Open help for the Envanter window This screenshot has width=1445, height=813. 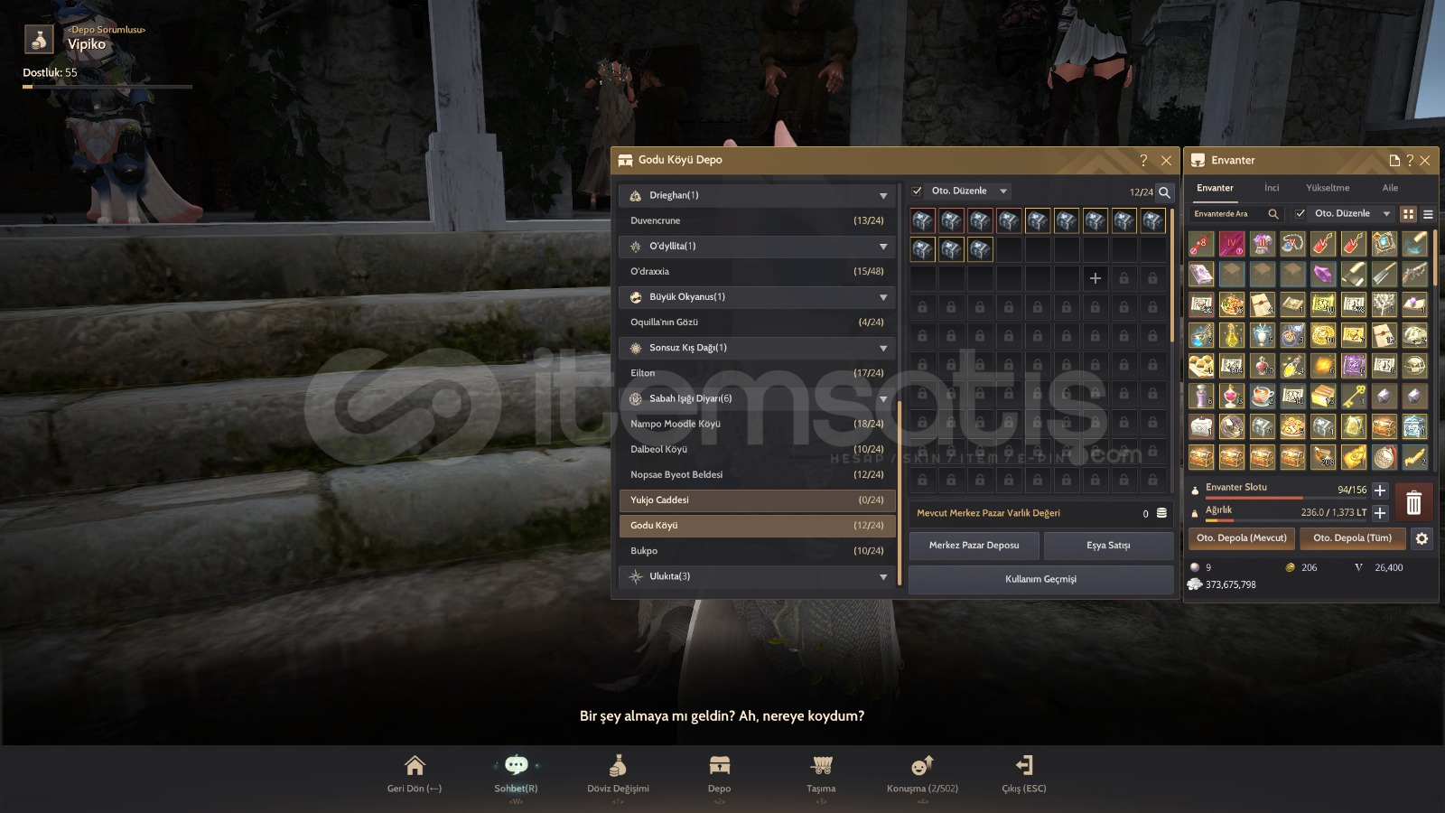coord(1409,160)
